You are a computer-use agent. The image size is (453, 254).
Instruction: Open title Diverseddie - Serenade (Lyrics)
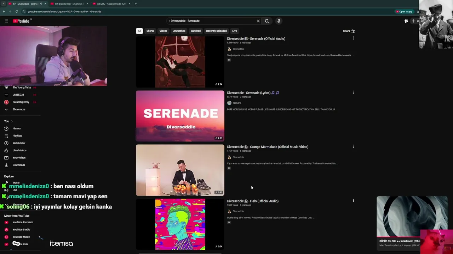253,93
